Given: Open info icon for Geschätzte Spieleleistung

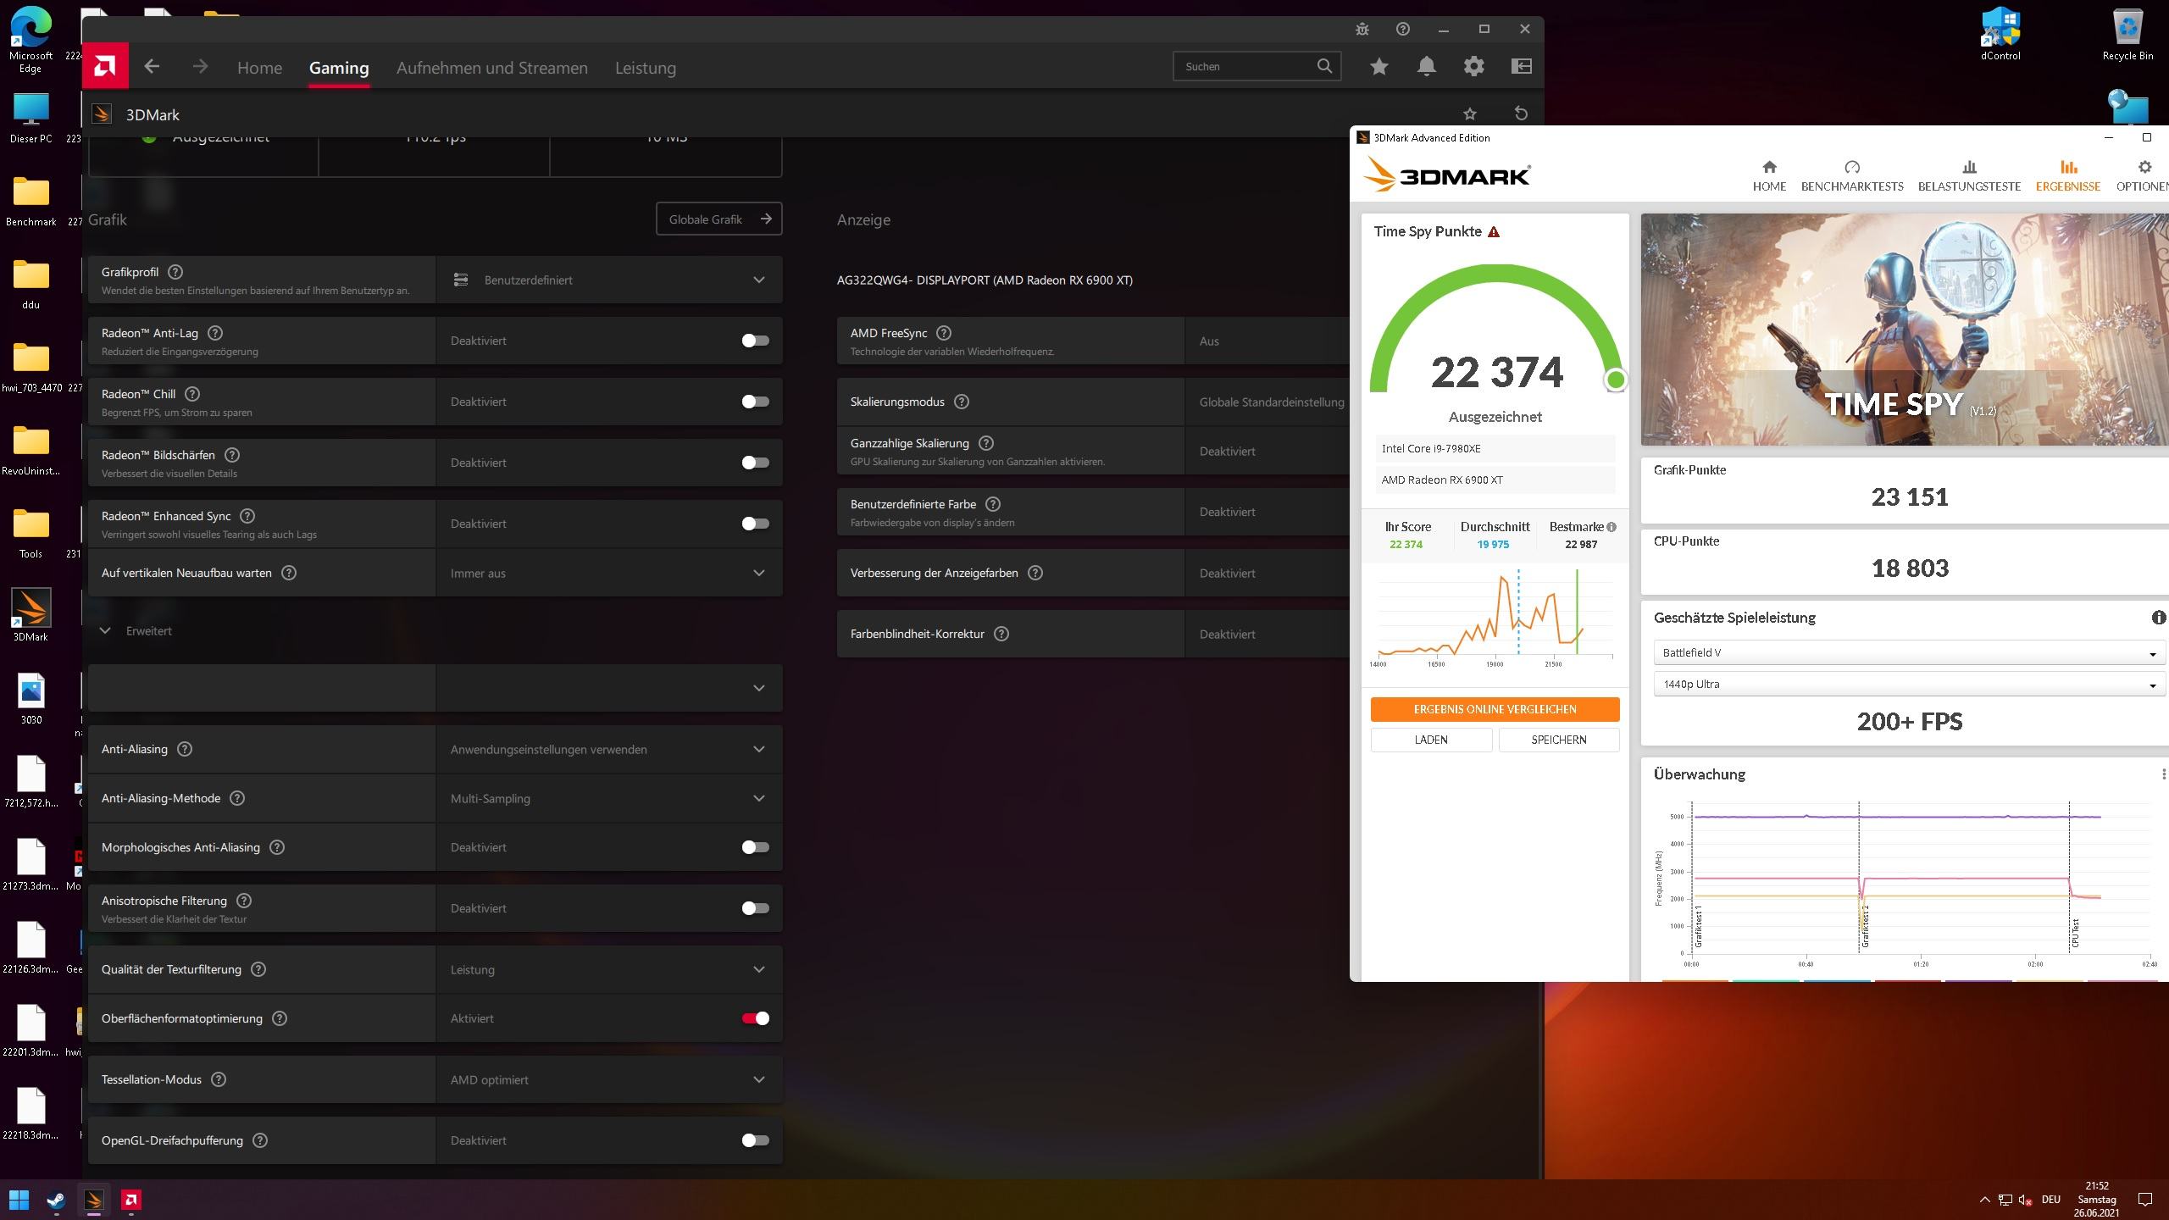Looking at the screenshot, I should point(2159,618).
